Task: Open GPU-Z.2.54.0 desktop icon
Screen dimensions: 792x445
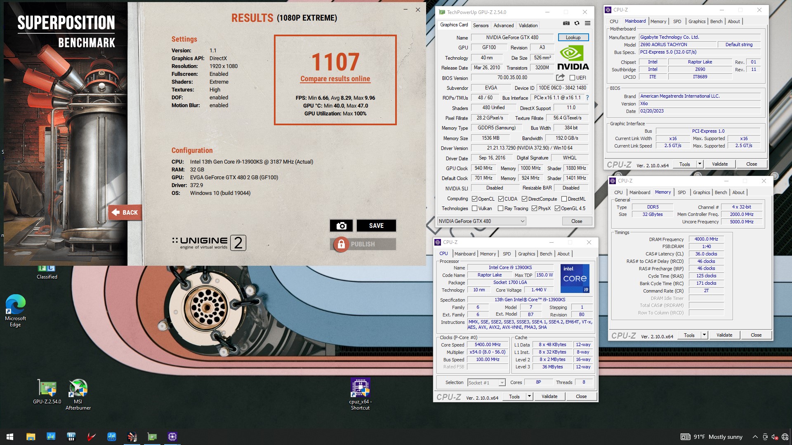Action: click(47, 391)
